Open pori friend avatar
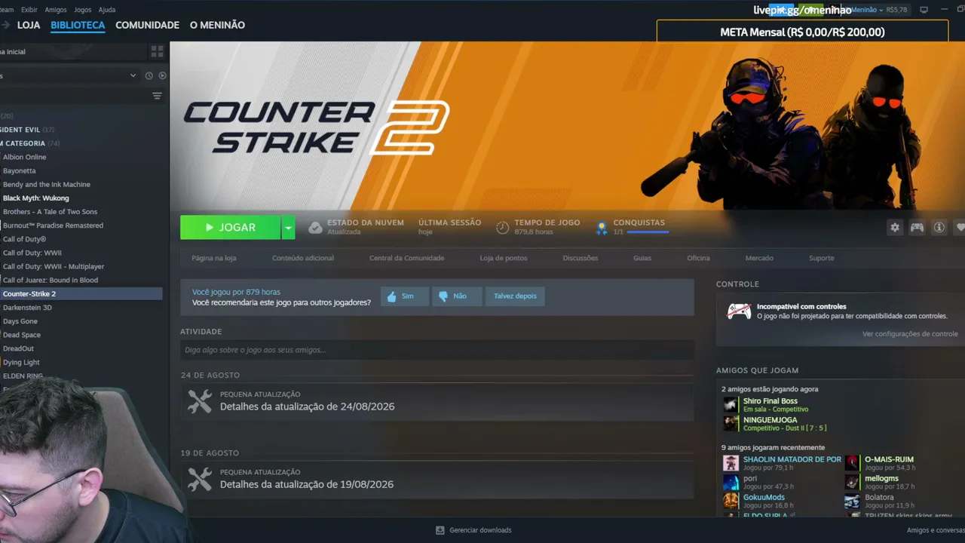The height and width of the screenshot is (543, 965). [x=731, y=482]
